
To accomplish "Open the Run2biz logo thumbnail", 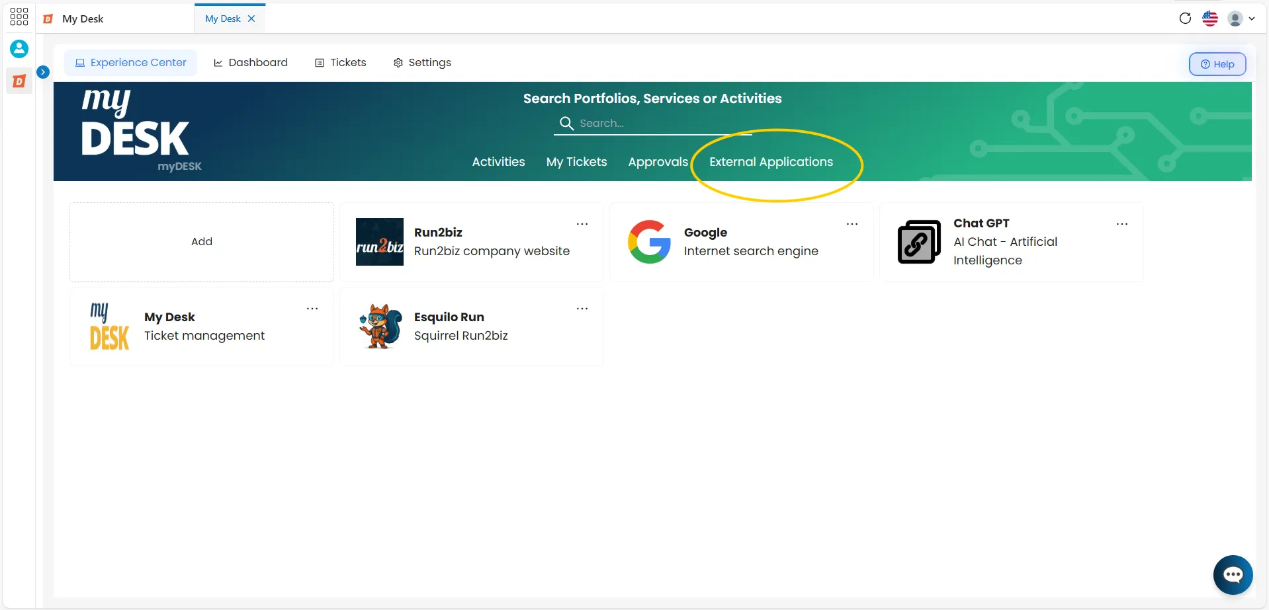I will pyautogui.click(x=380, y=242).
